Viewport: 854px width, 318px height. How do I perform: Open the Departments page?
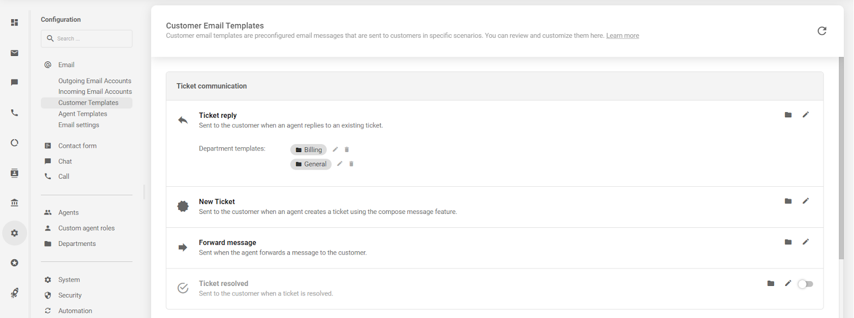coord(77,244)
